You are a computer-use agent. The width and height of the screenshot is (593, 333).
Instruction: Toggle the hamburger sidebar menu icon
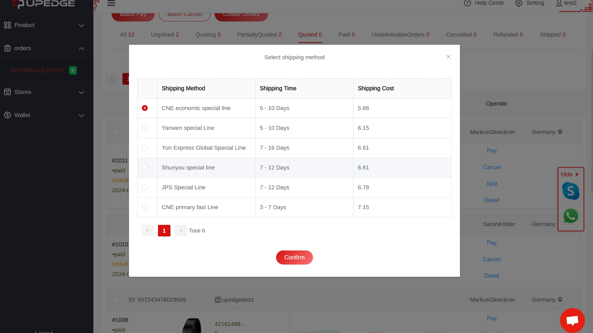coord(111,3)
